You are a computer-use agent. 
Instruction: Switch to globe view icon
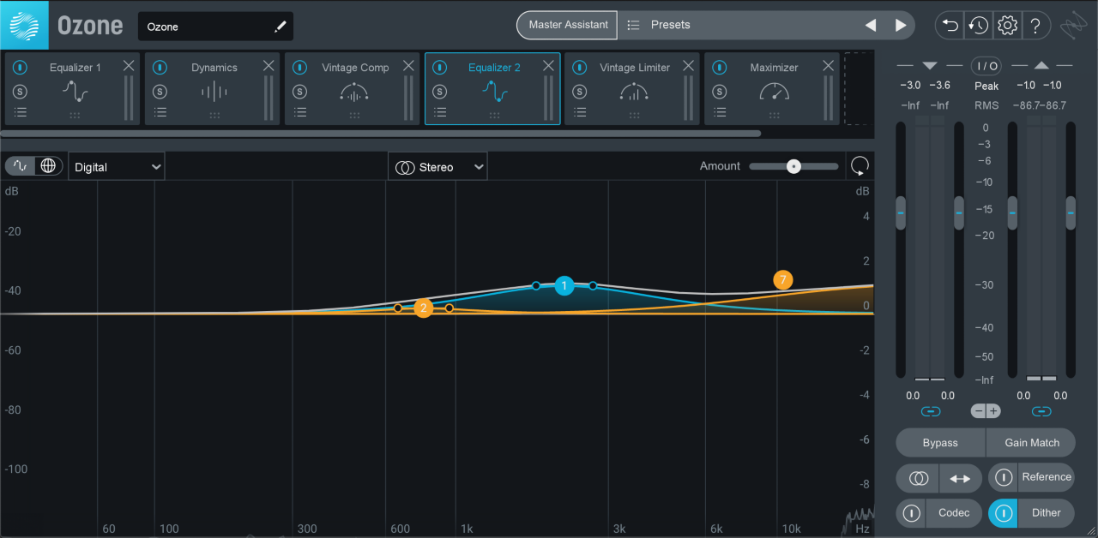(x=49, y=166)
